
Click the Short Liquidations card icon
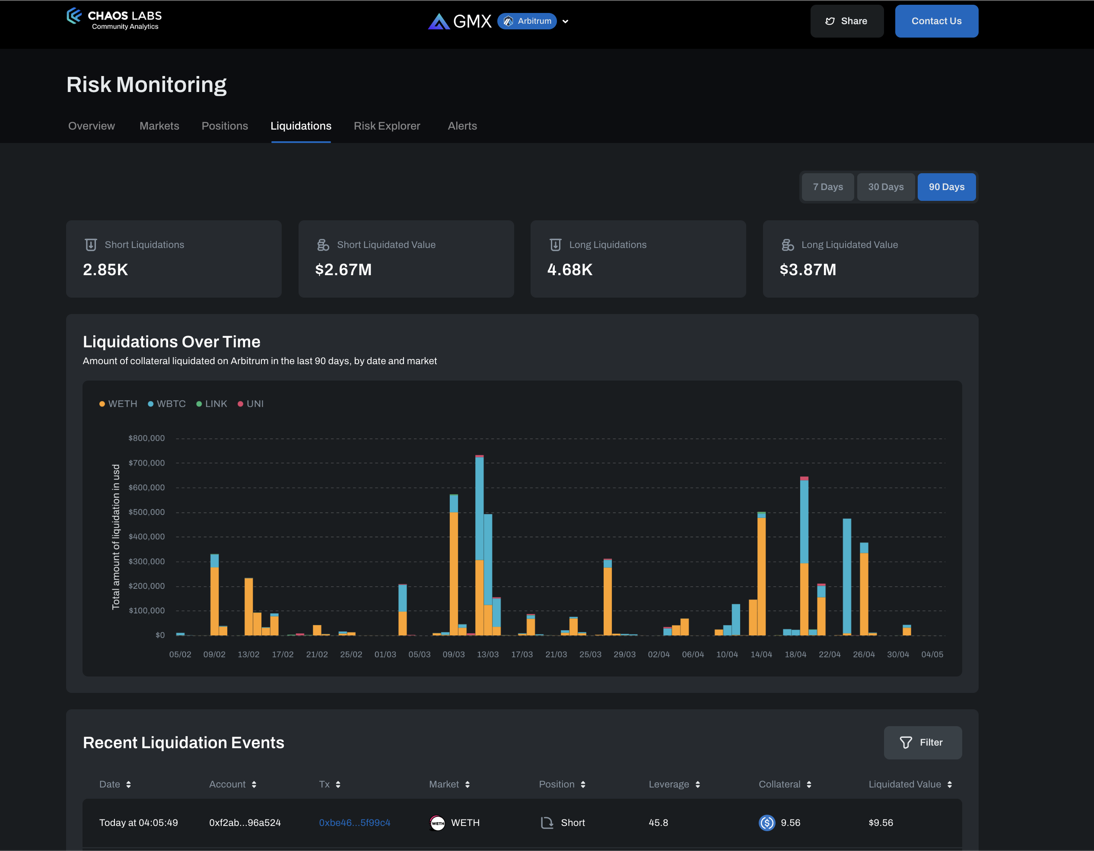[91, 245]
